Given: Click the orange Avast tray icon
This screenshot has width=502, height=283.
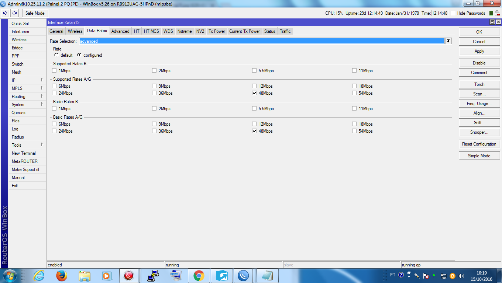Looking at the screenshot, I should click(453, 276).
